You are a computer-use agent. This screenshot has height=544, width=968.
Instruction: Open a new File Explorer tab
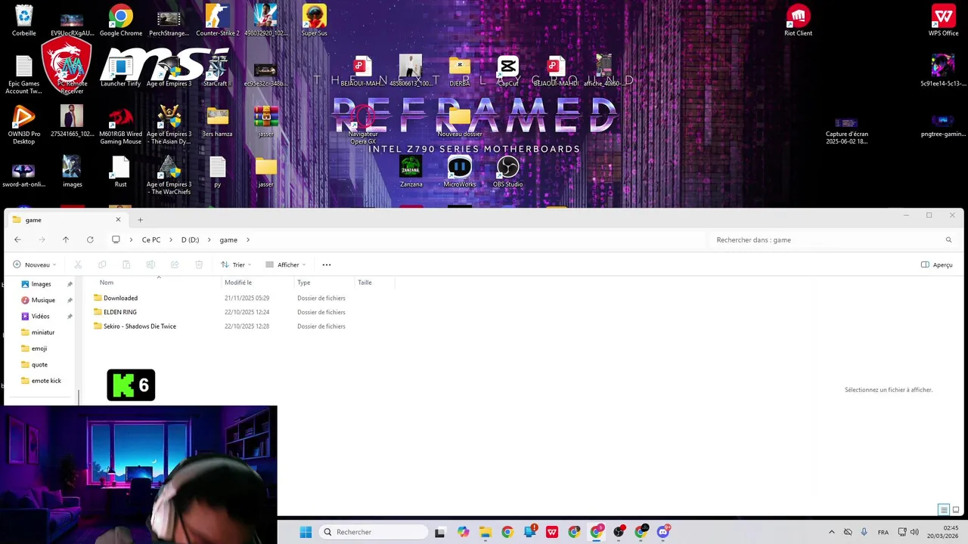(140, 220)
